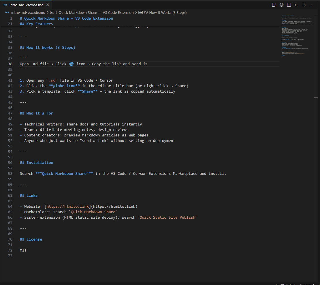This screenshot has height=285, width=320.
Task: Click 'Teams: distribute meeting notes, design reviews'
Action: click(76, 130)
